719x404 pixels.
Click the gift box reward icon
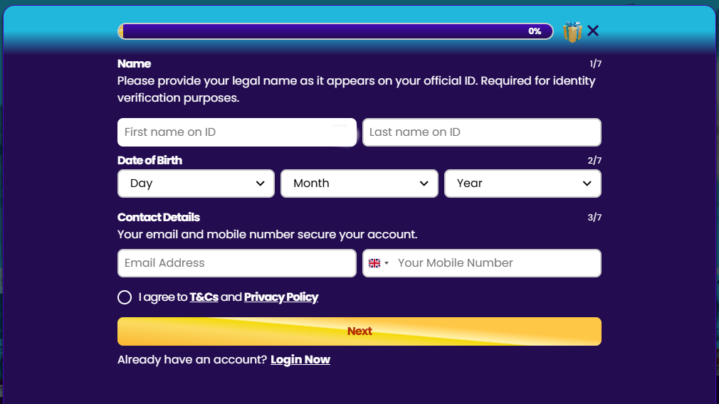572,31
